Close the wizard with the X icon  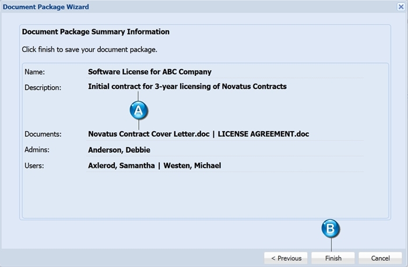coord(401,6)
